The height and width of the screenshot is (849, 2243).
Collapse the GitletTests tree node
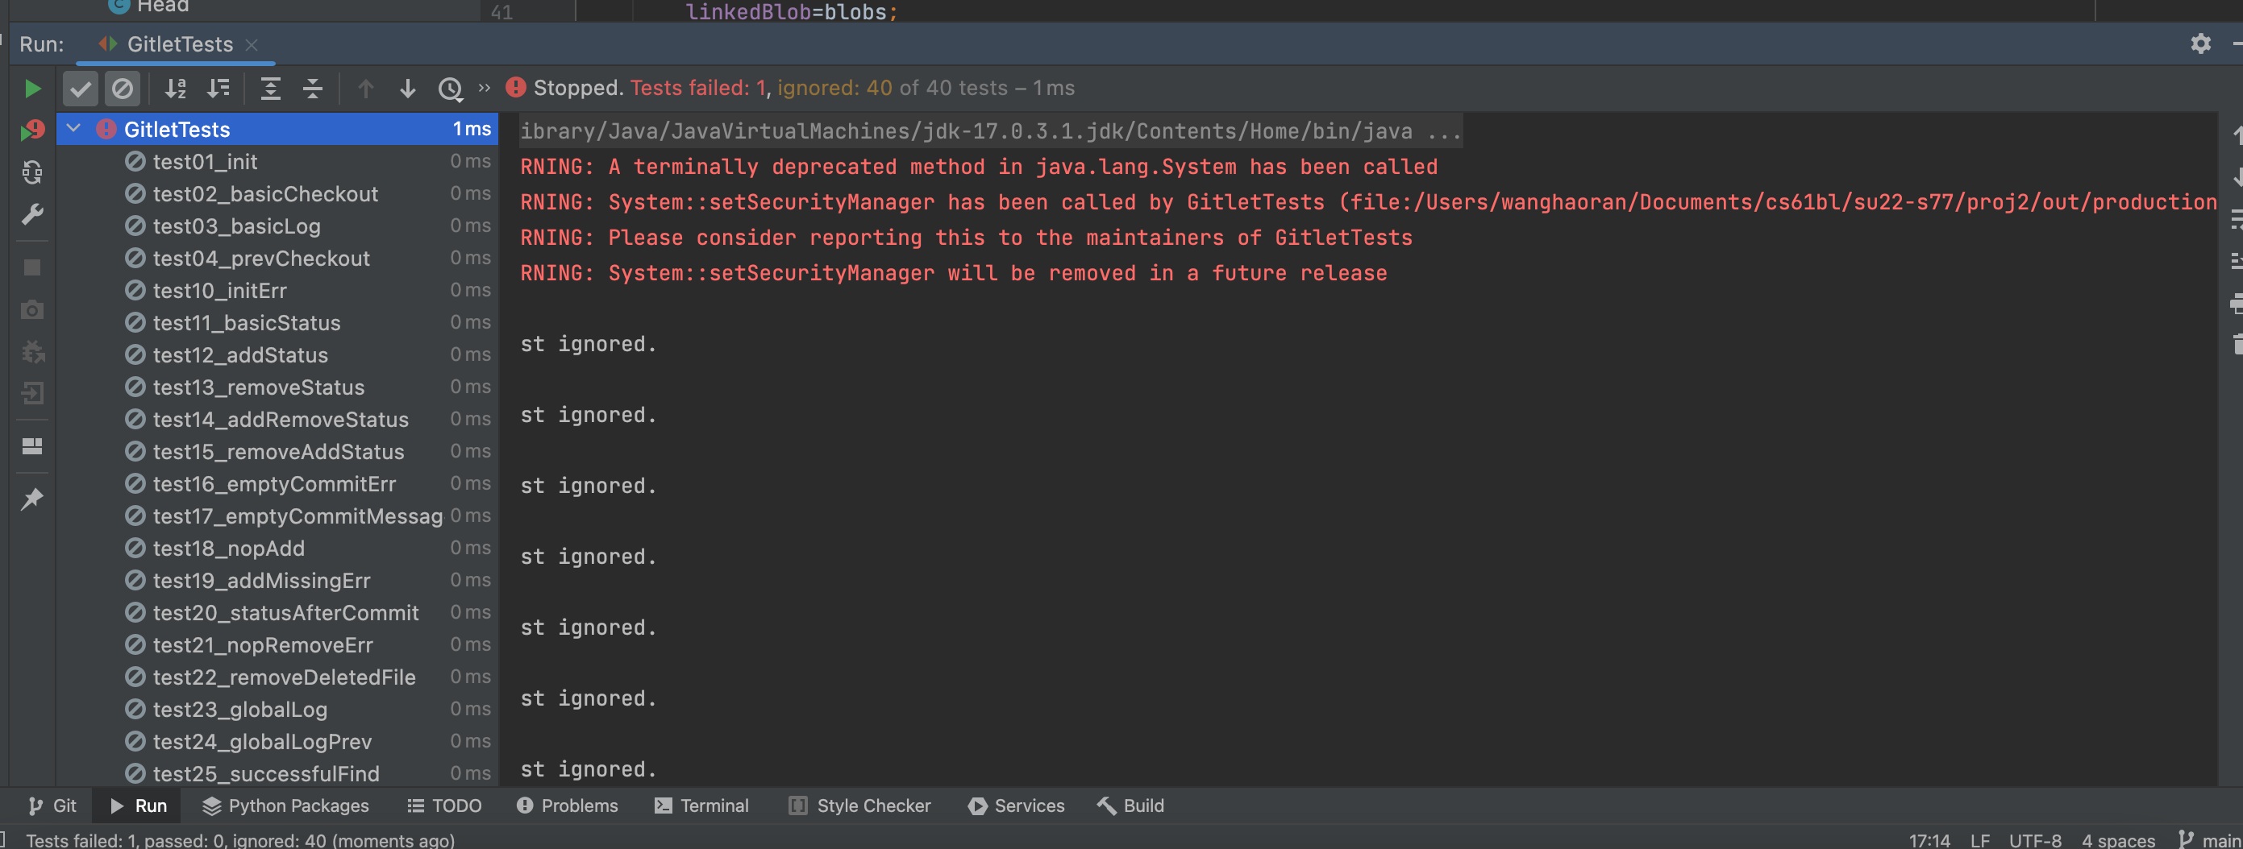74,129
